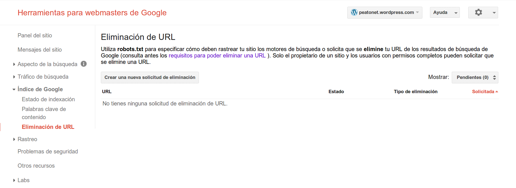516x188 pixels.
Task: Open the dropdown arrow next to the gear
Action: (x=494, y=13)
